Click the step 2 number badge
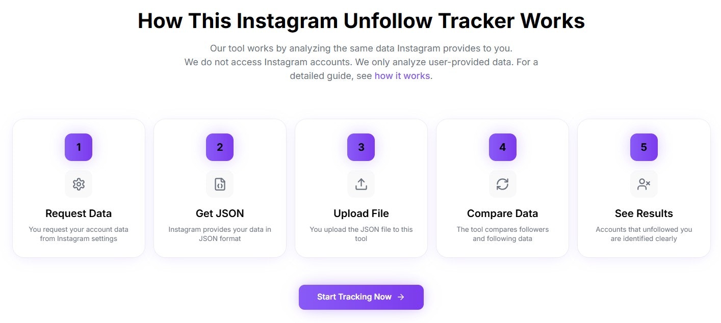This screenshot has height=323, width=721. 219,147
